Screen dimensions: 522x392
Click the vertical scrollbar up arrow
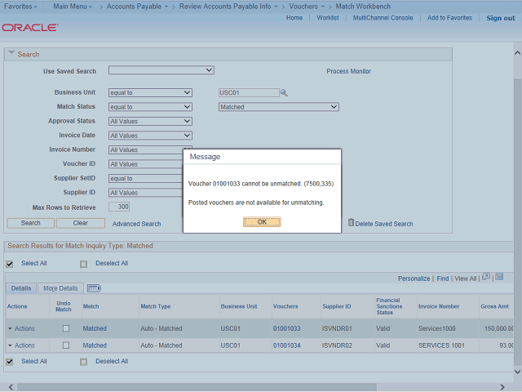(517, 52)
